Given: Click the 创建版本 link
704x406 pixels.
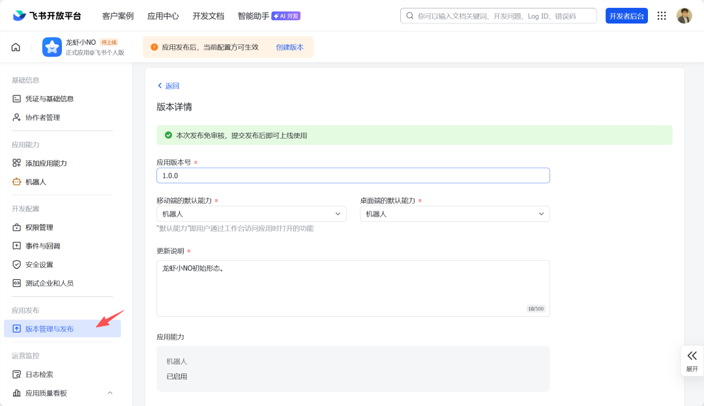Looking at the screenshot, I should [289, 47].
